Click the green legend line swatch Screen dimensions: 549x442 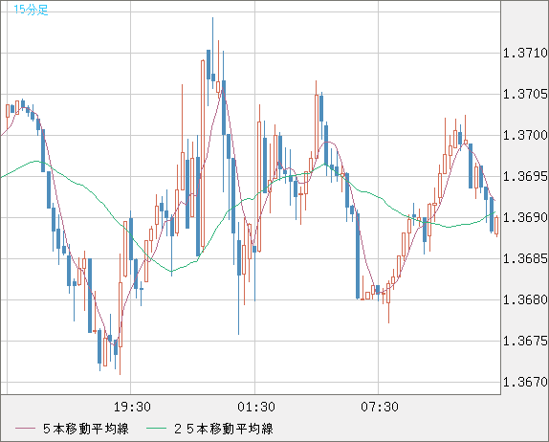click(156, 429)
